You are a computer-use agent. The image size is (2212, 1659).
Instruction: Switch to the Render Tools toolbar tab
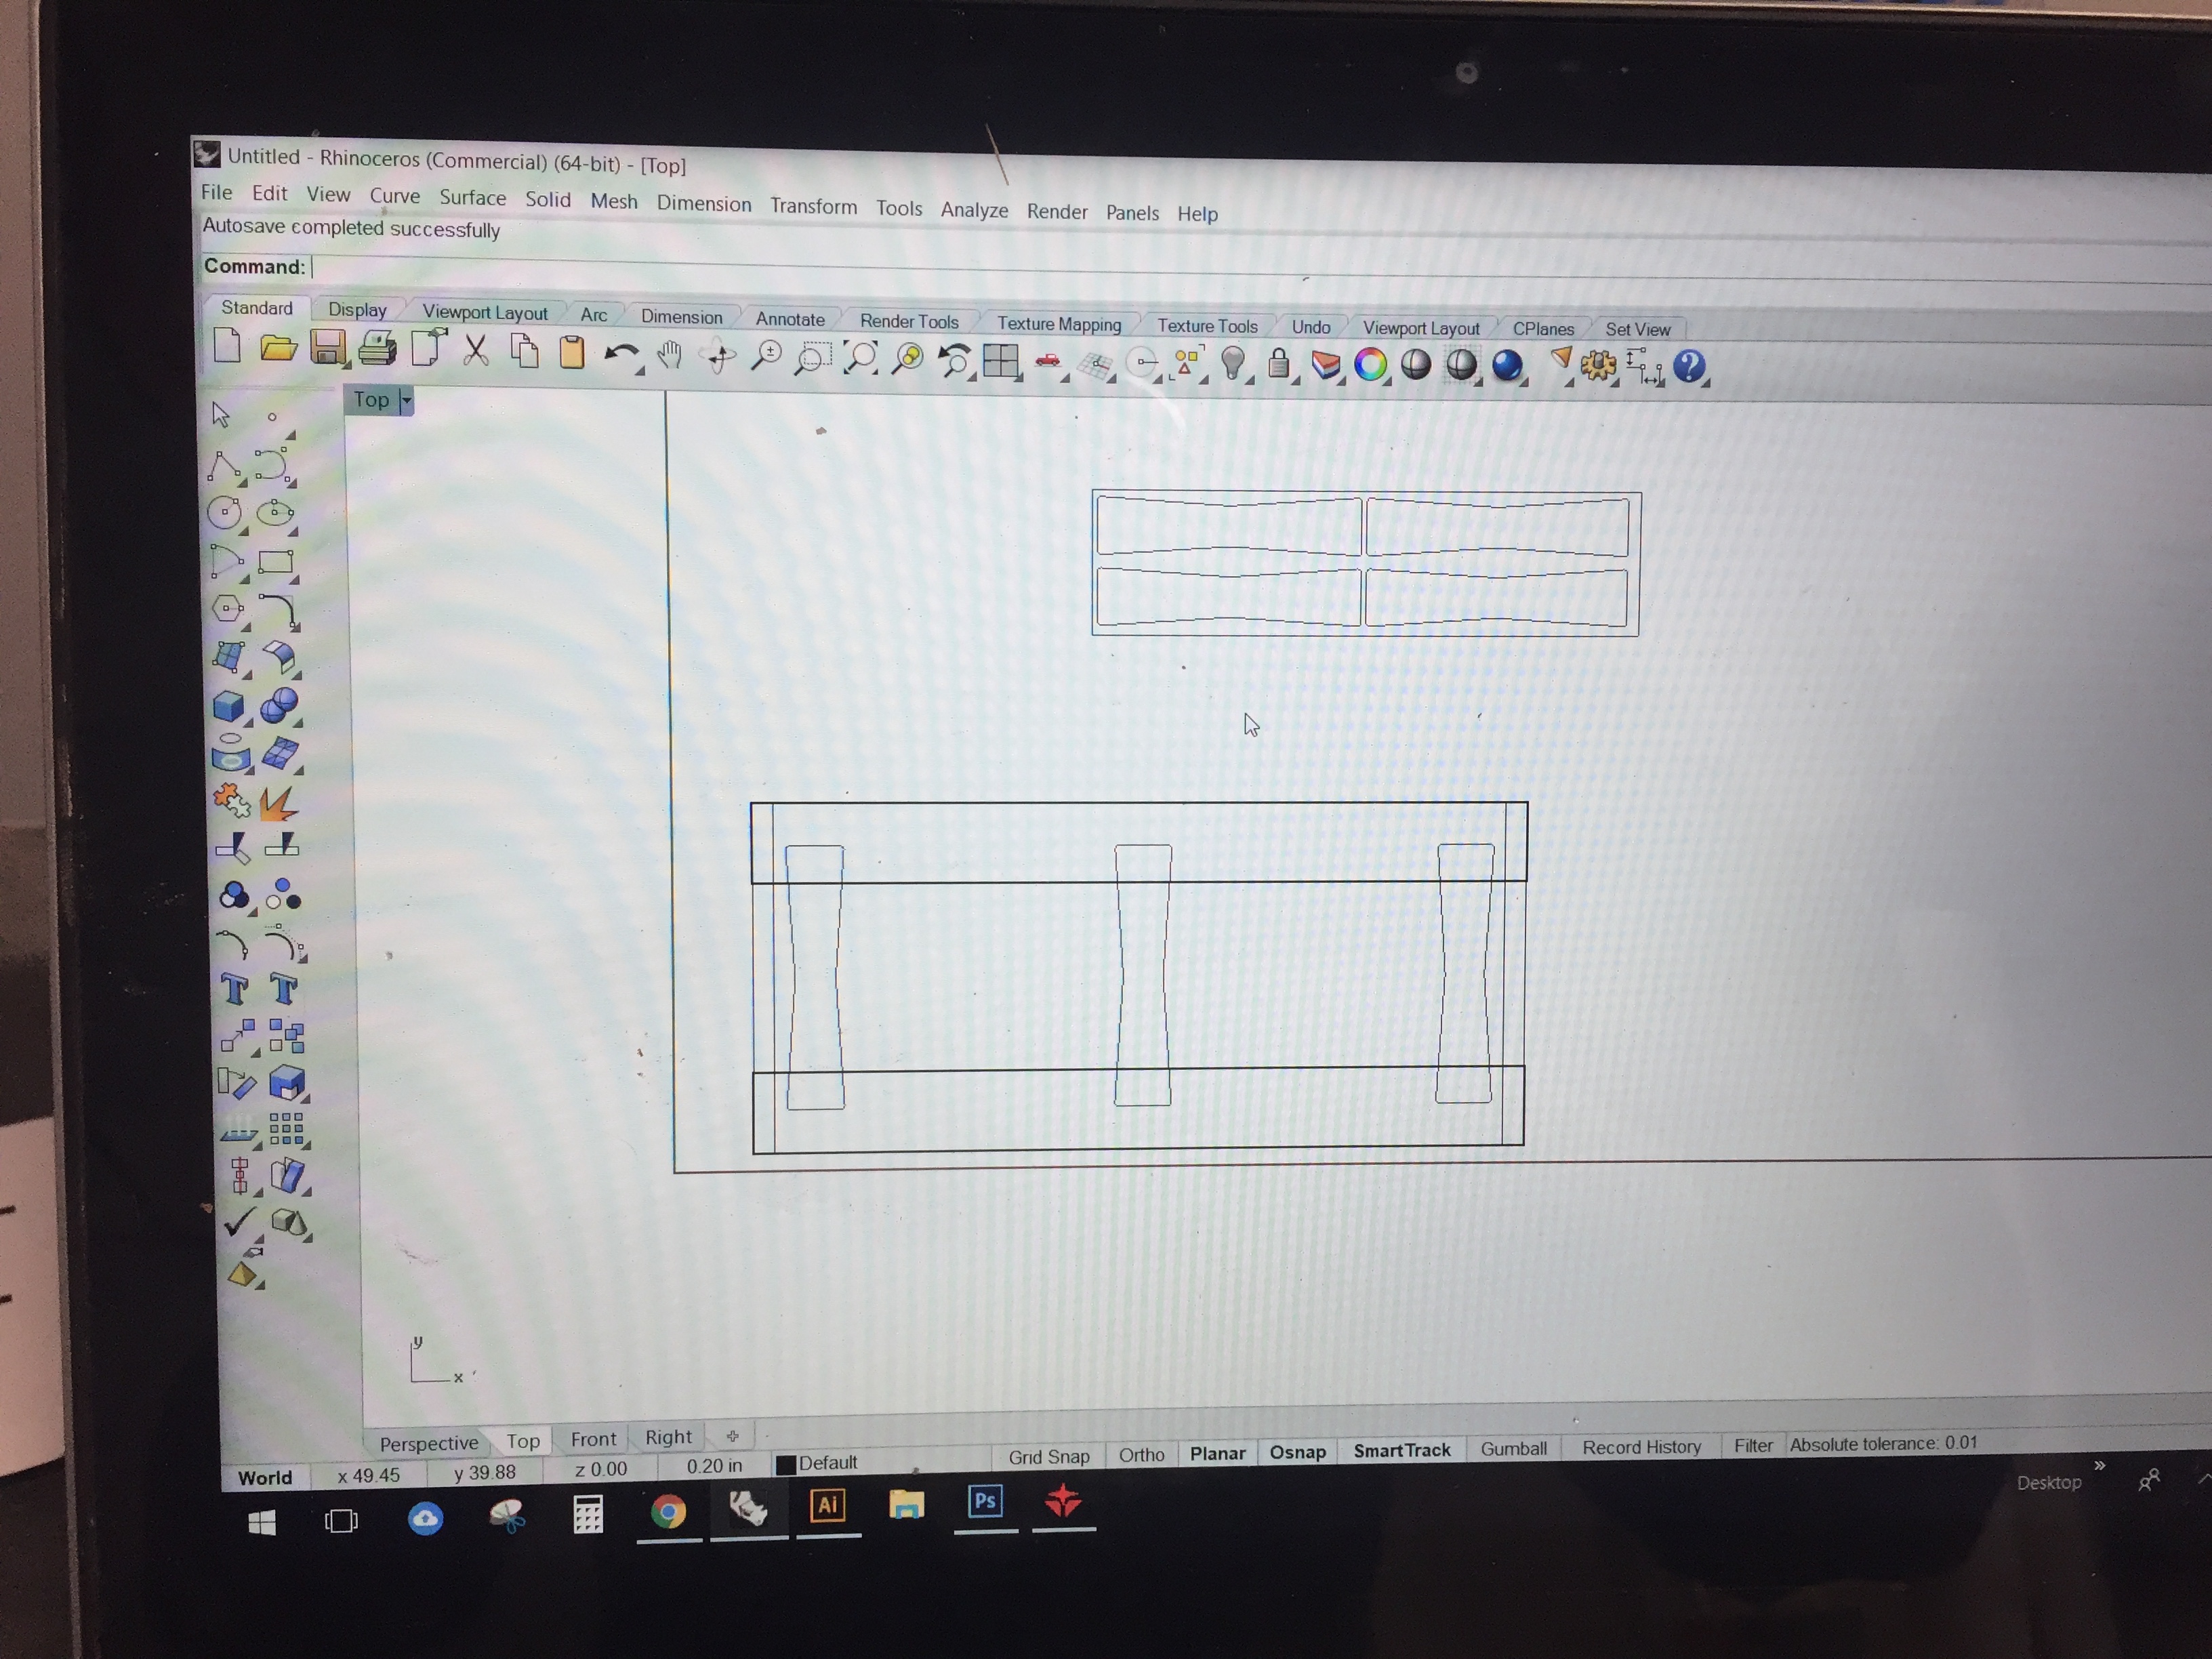(x=908, y=321)
